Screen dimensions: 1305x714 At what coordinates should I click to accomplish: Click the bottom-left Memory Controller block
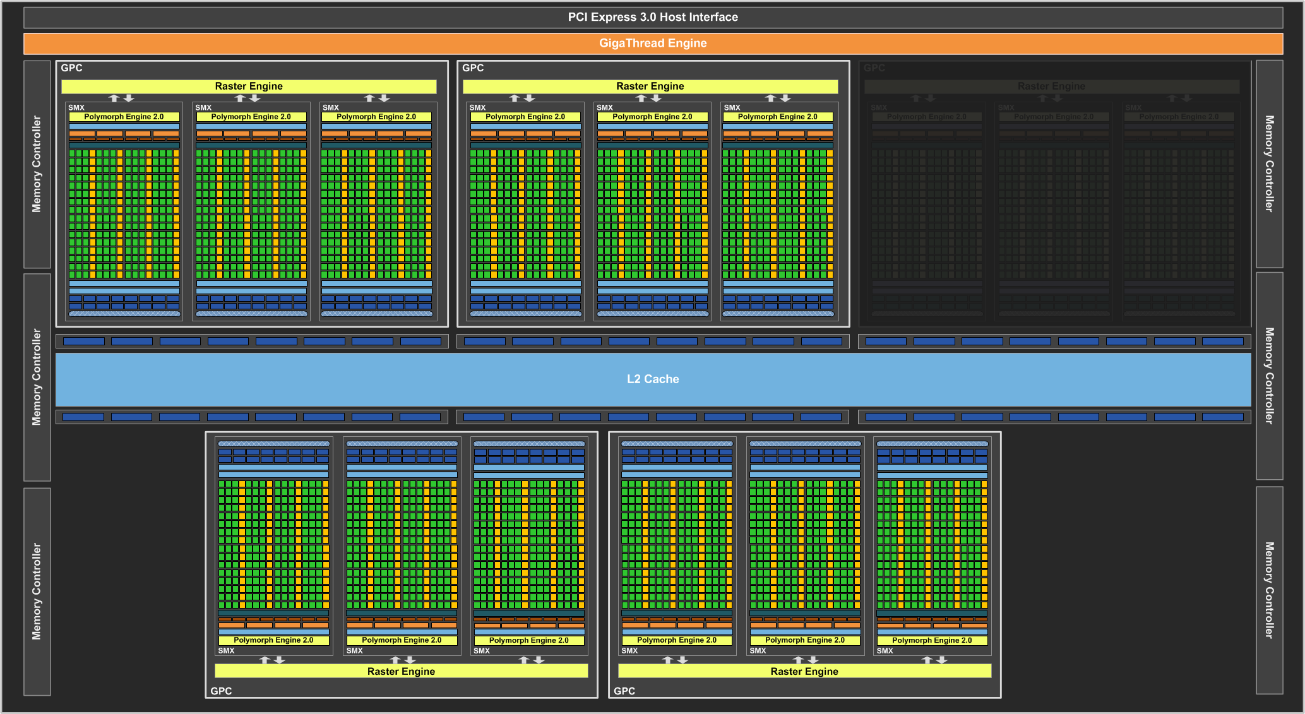37,591
